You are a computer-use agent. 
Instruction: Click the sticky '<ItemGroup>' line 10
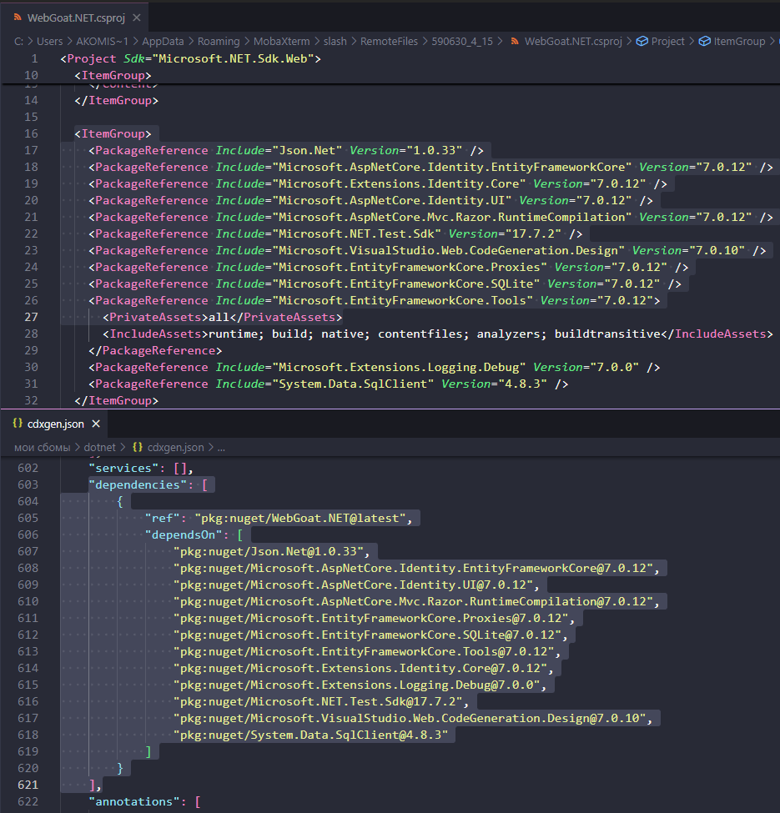click(x=113, y=75)
